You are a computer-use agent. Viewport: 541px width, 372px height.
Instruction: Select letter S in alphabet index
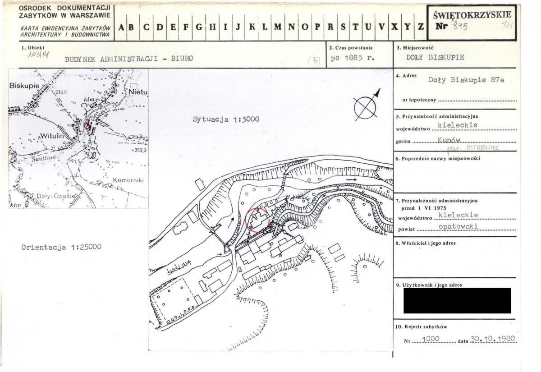point(343,27)
